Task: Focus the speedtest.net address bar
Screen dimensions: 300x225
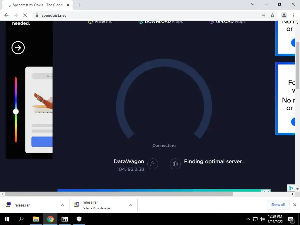Action: coord(147,15)
